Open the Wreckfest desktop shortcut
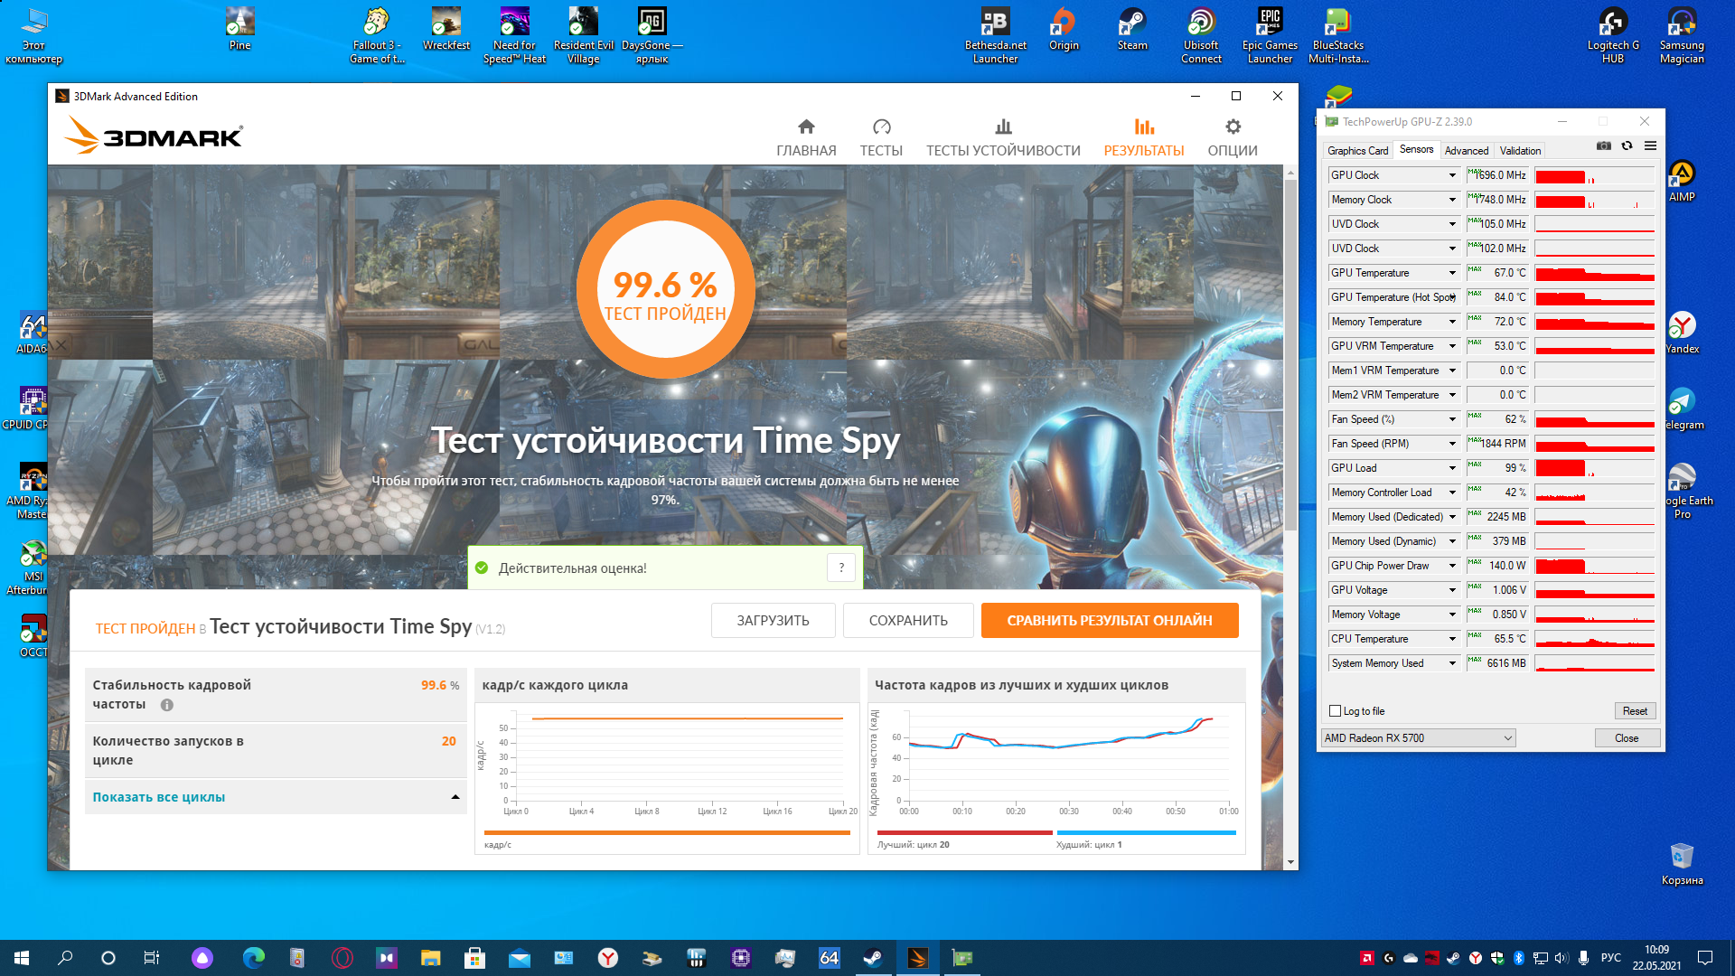 [446, 29]
